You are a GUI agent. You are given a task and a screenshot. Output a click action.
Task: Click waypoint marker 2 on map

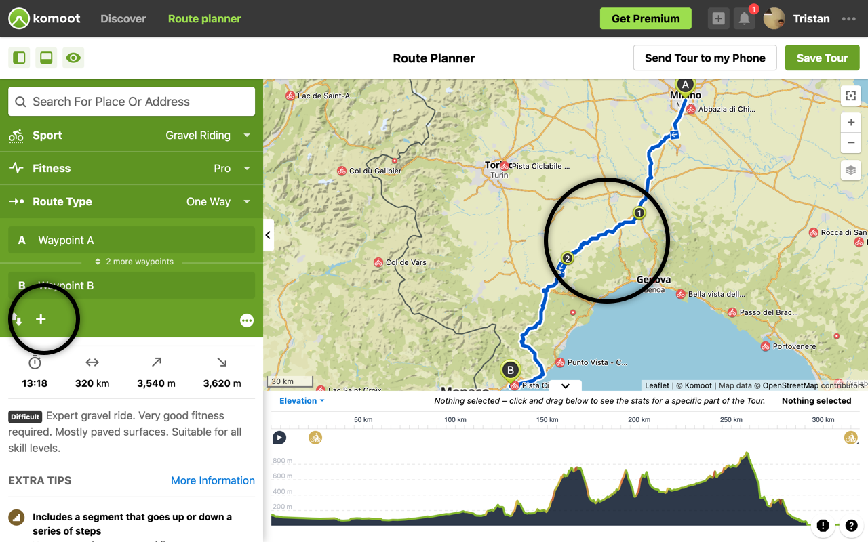[568, 258]
